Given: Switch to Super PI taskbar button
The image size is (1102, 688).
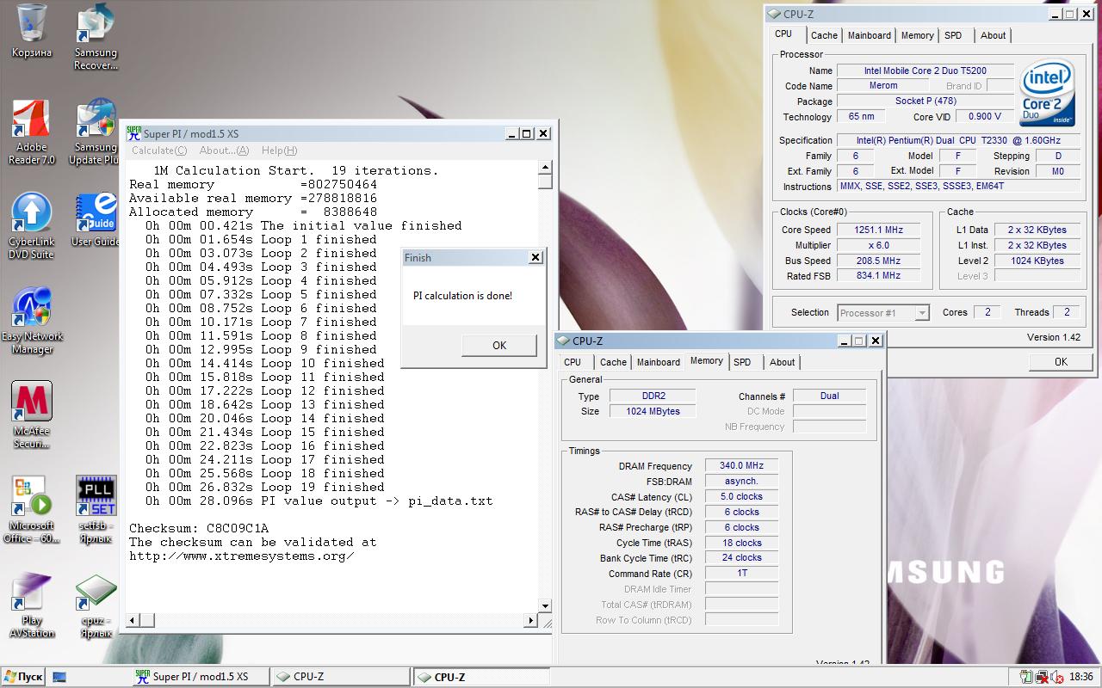Looking at the screenshot, I should (x=201, y=677).
